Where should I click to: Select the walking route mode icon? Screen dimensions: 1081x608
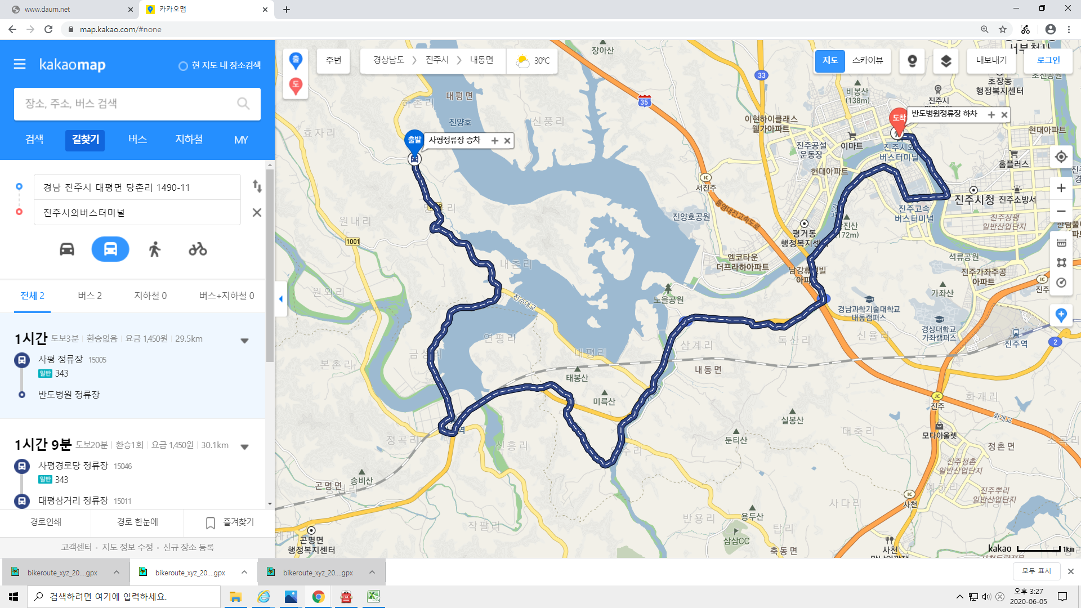point(154,249)
